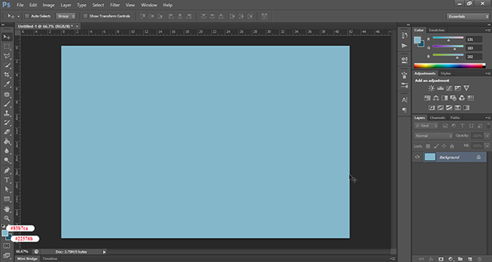Enable the Auto-Select checkbox
Image resolution: width=492 pixels, height=262 pixels.
point(27,16)
